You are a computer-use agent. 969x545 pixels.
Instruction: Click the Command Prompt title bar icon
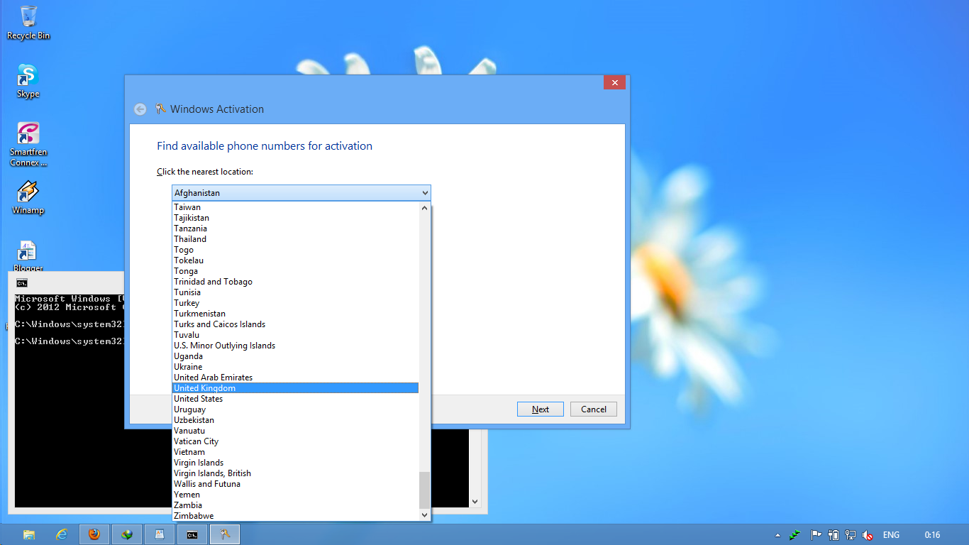coord(21,282)
